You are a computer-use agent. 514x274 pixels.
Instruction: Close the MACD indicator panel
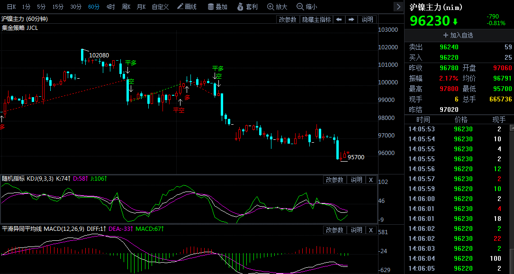[371, 230]
